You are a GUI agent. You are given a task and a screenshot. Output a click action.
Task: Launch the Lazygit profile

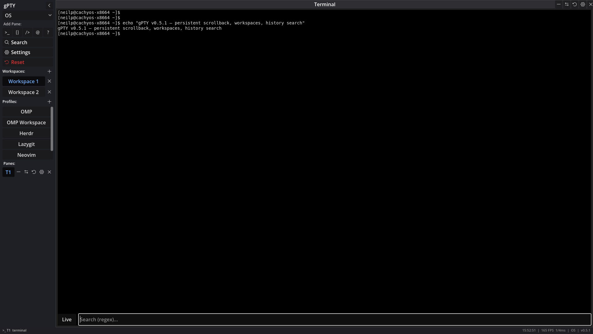click(26, 144)
